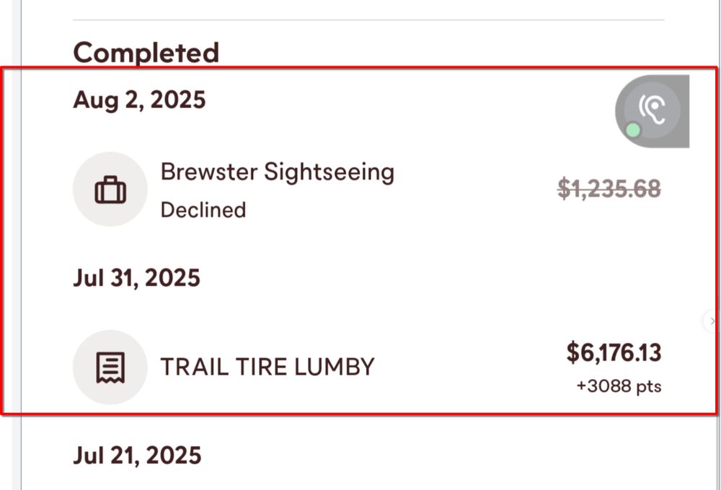Click the receipt icon beside TRAIL TIRE LUMBY
Image resolution: width=721 pixels, height=490 pixels.
click(110, 367)
